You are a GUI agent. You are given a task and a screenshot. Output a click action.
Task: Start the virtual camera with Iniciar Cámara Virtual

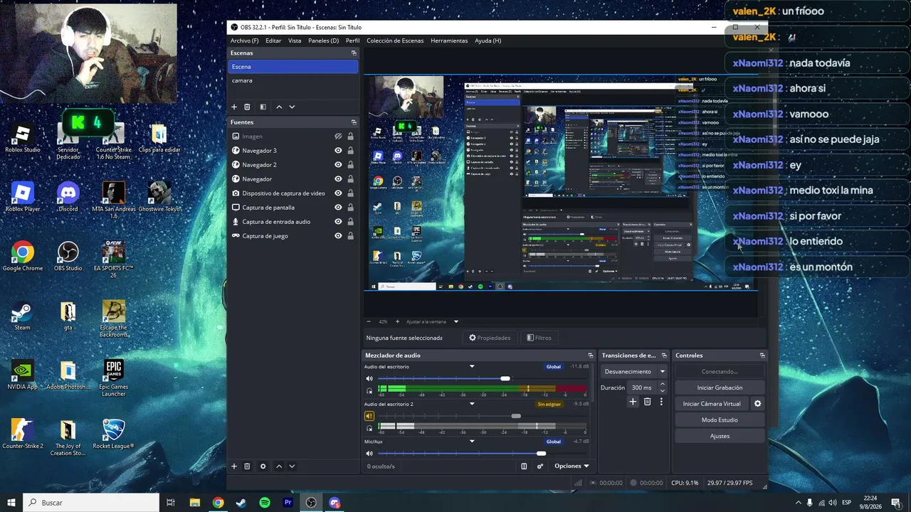712,404
